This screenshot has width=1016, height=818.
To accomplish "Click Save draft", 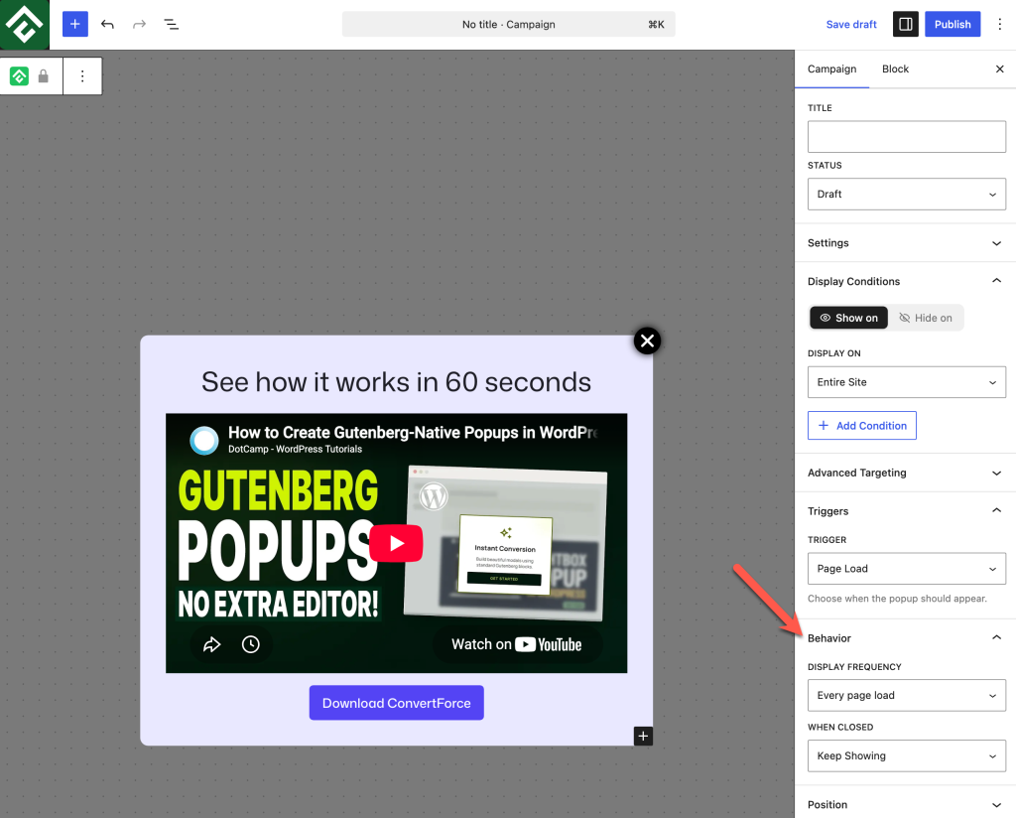I will point(850,25).
